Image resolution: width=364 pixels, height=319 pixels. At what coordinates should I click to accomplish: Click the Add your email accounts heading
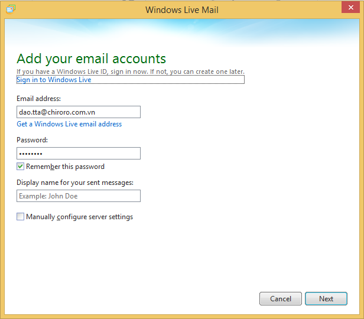(x=91, y=58)
